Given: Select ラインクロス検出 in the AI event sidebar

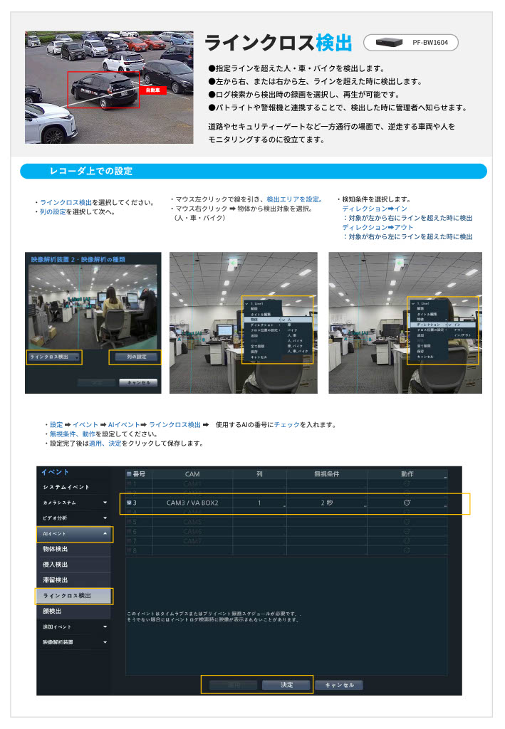Looking at the screenshot, I should tap(74, 595).
